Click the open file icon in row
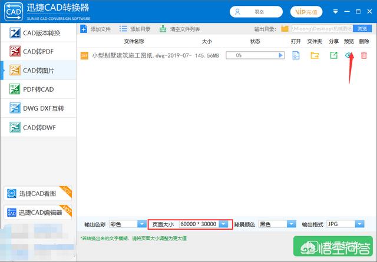Viewport: 377px width, 262px height. (x=297, y=55)
